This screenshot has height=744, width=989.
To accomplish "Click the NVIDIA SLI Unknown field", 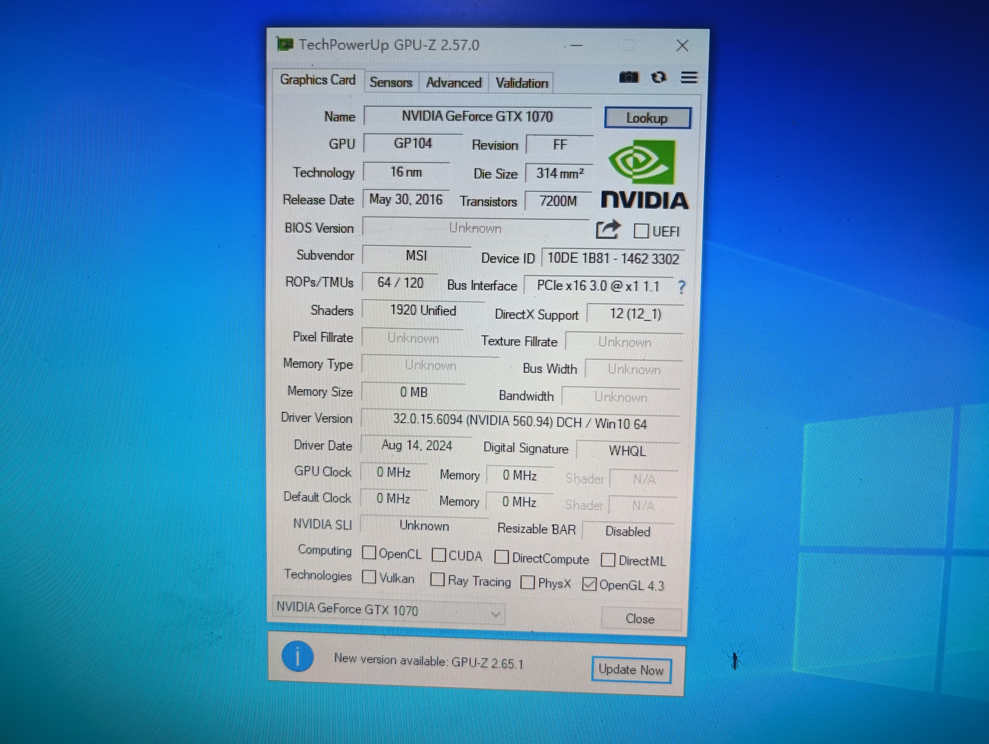I will [424, 526].
